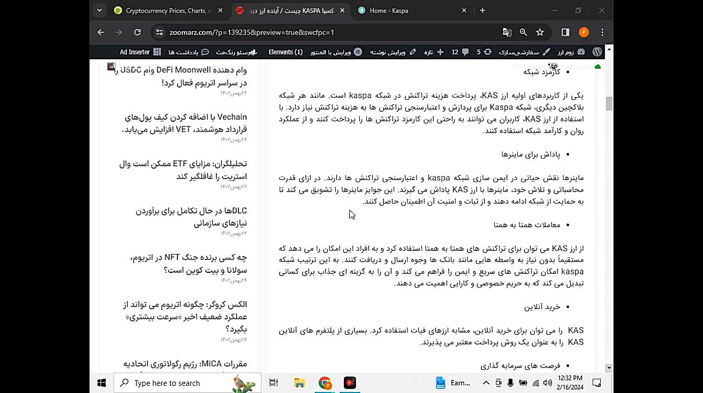
Task: Click the زوم ارز site name in admin bar
Action: pos(570,52)
